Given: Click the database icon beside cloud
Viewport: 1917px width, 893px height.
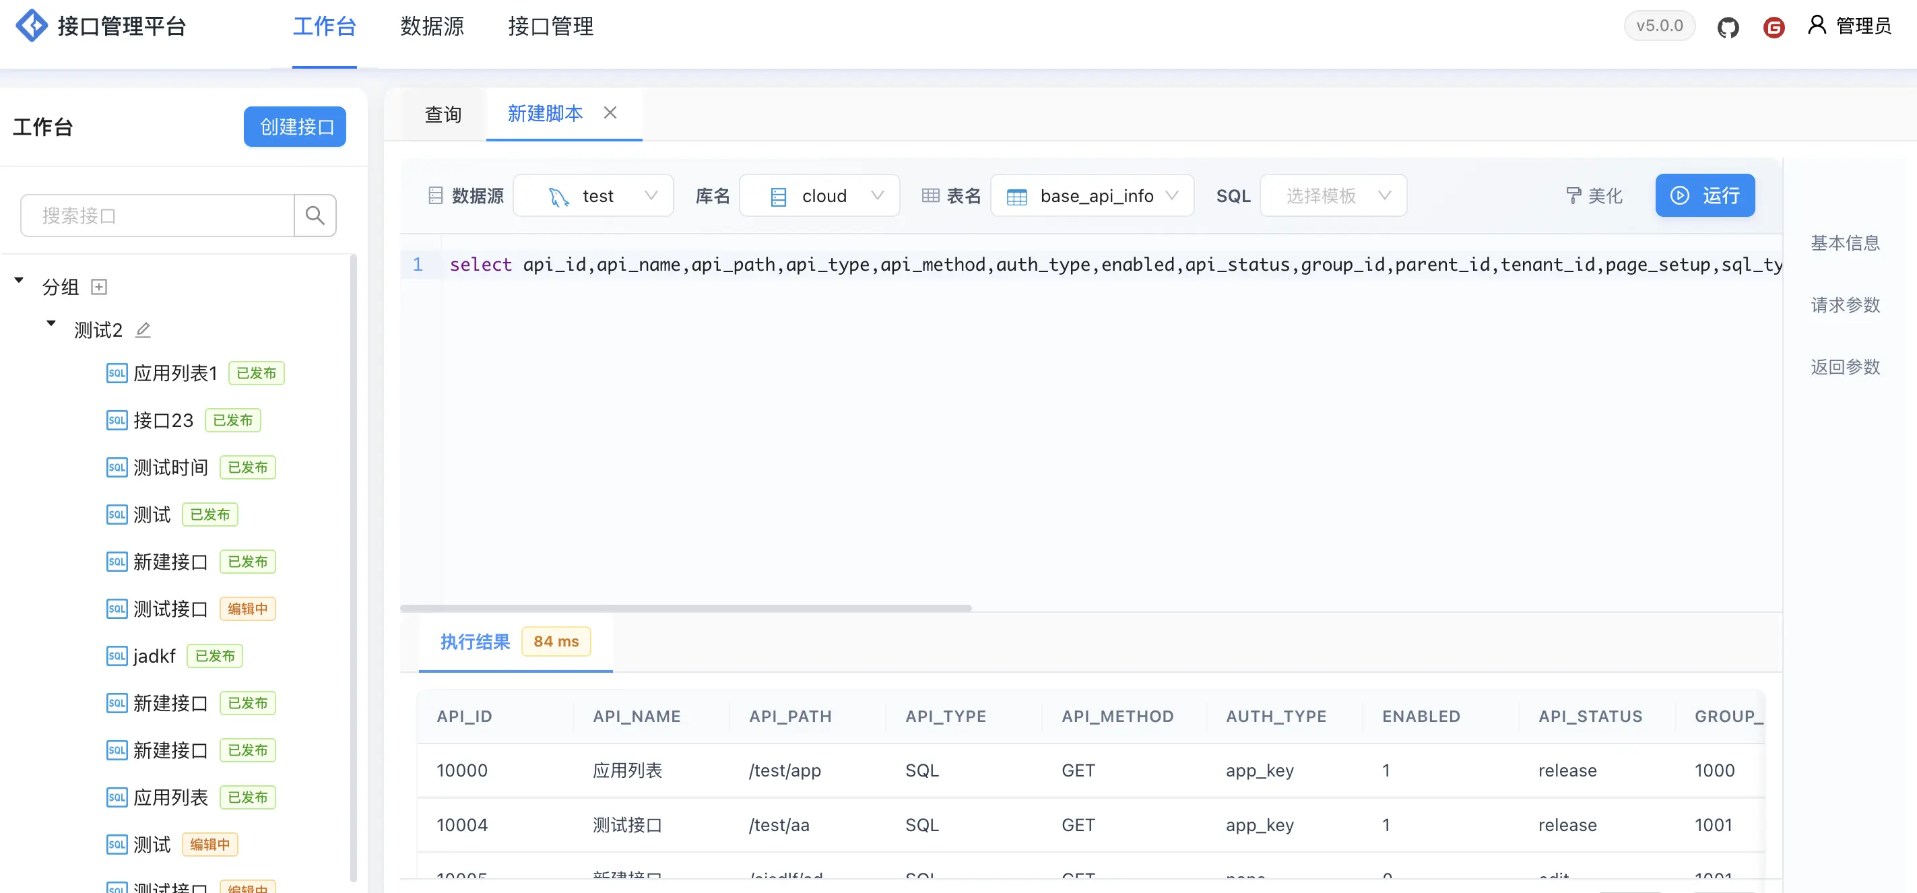Looking at the screenshot, I should click(779, 197).
